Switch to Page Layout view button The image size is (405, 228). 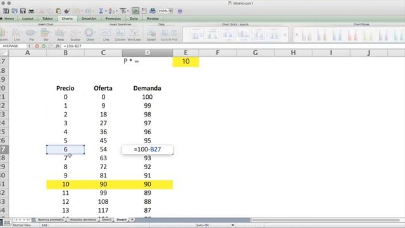(x=7, y=222)
